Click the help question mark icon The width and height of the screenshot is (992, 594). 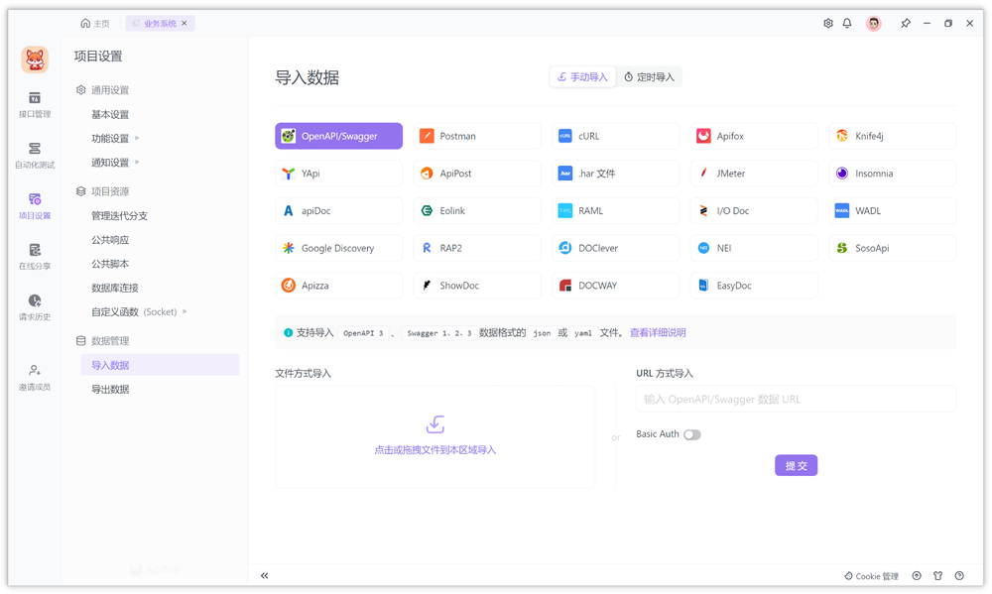959,576
